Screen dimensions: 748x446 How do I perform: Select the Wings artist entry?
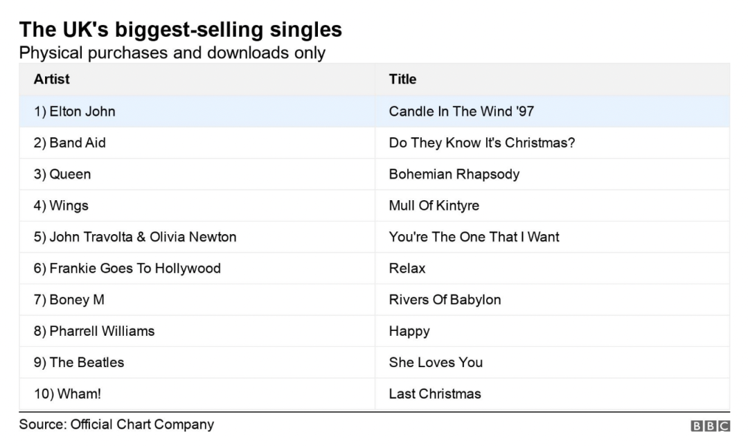(61, 206)
